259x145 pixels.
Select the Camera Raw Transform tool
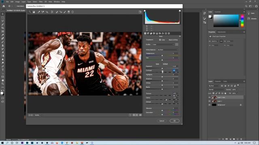click(52, 12)
